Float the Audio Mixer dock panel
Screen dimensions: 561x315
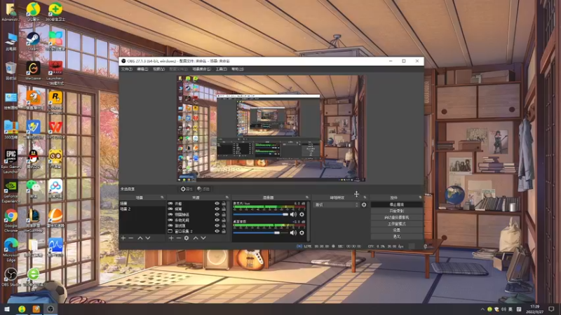[x=307, y=197]
